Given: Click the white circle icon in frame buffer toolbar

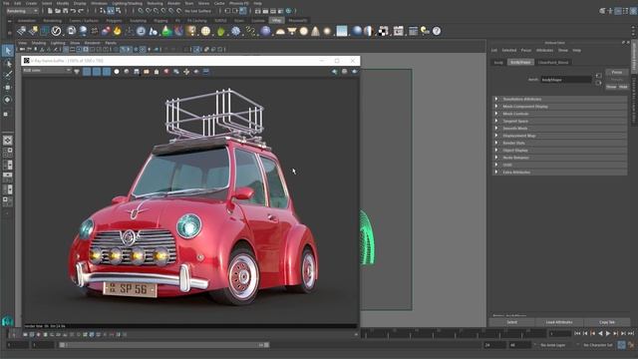Looking at the screenshot, I should (117, 72).
